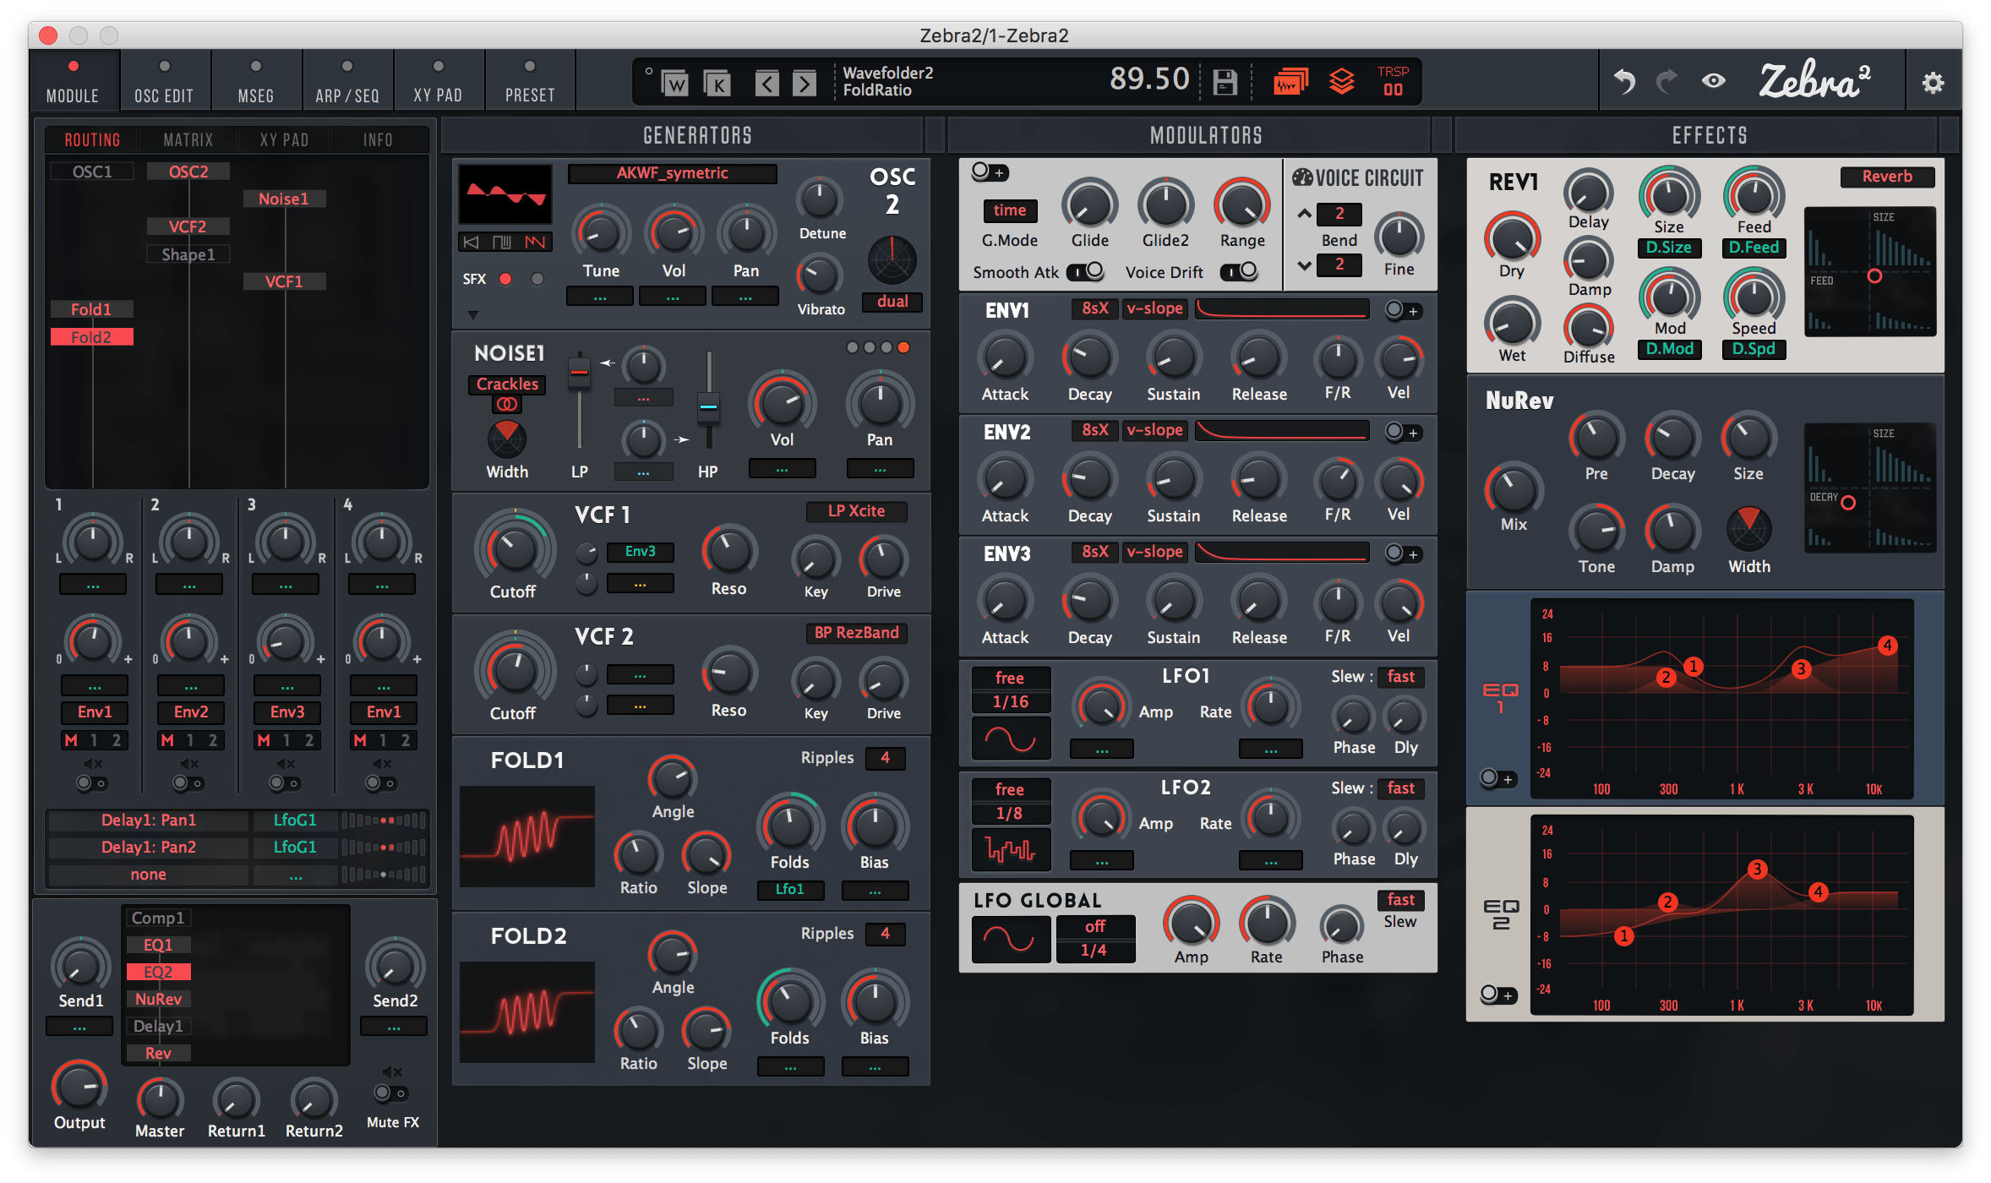Image resolution: width=1991 pixels, height=1183 pixels.
Task: Open the INFO tab
Action: pyautogui.click(x=378, y=140)
